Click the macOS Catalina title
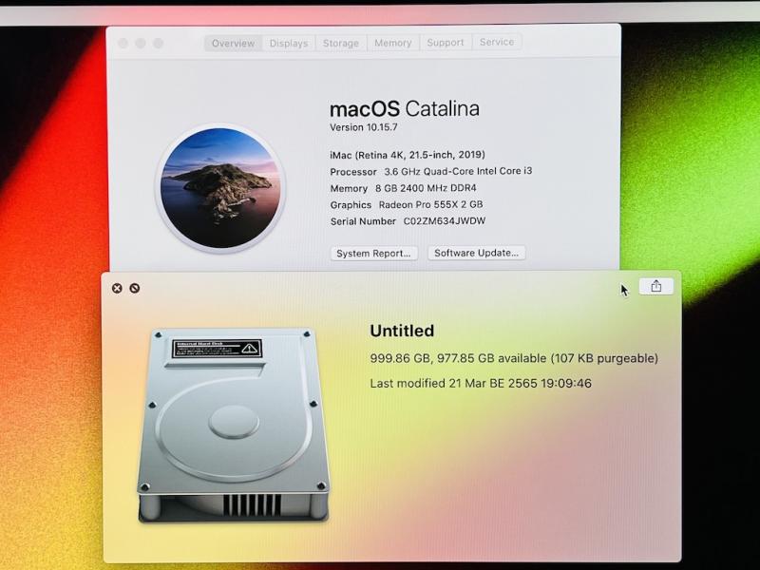Viewport: 760px width, 570px height. [x=405, y=109]
